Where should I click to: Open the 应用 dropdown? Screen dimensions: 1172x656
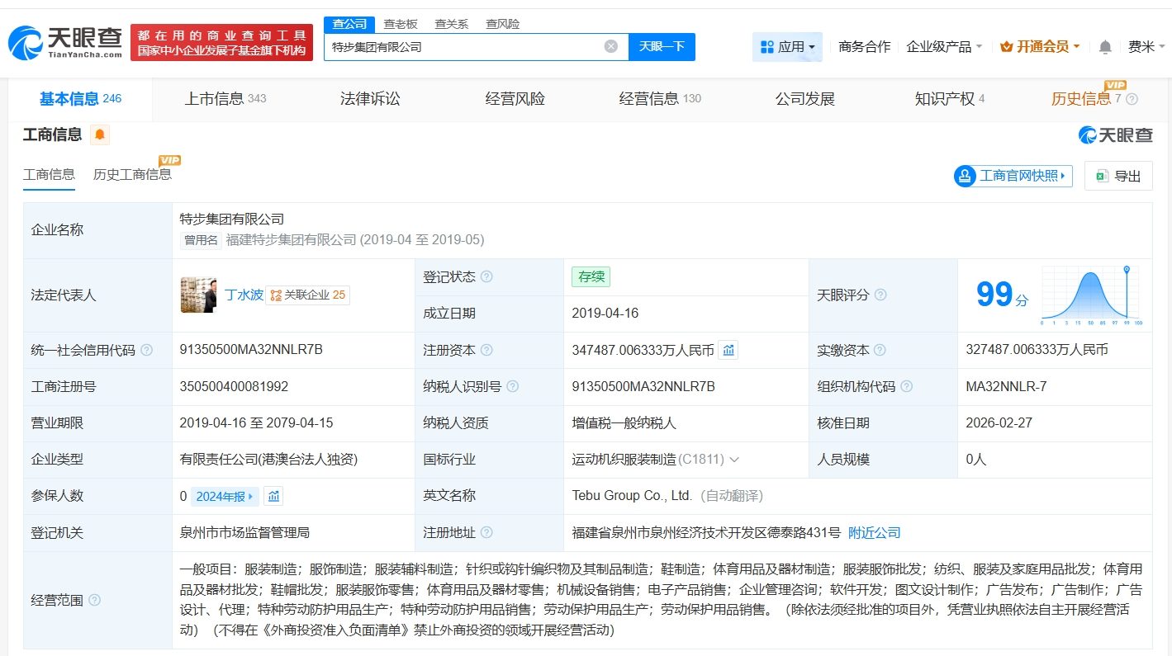coord(787,47)
